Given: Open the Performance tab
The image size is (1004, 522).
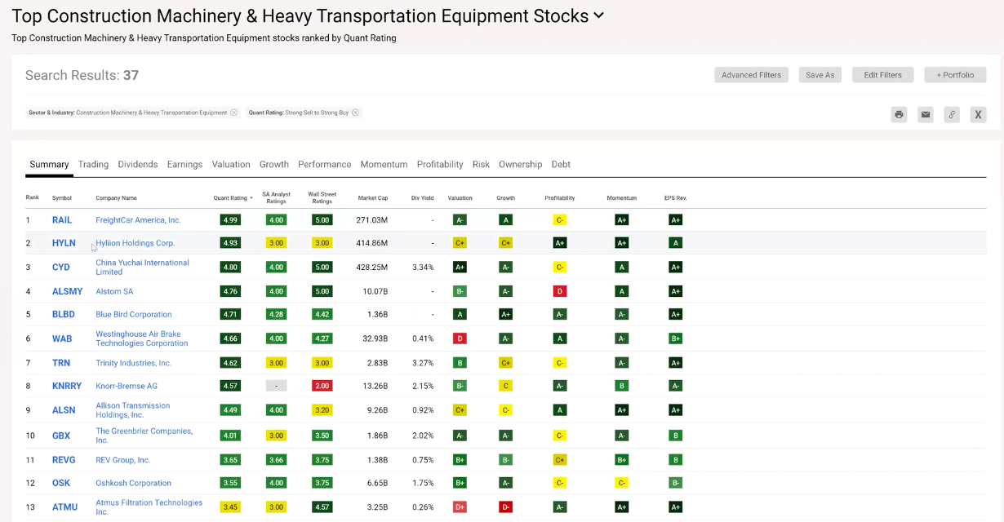Looking at the screenshot, I should 324,164.
